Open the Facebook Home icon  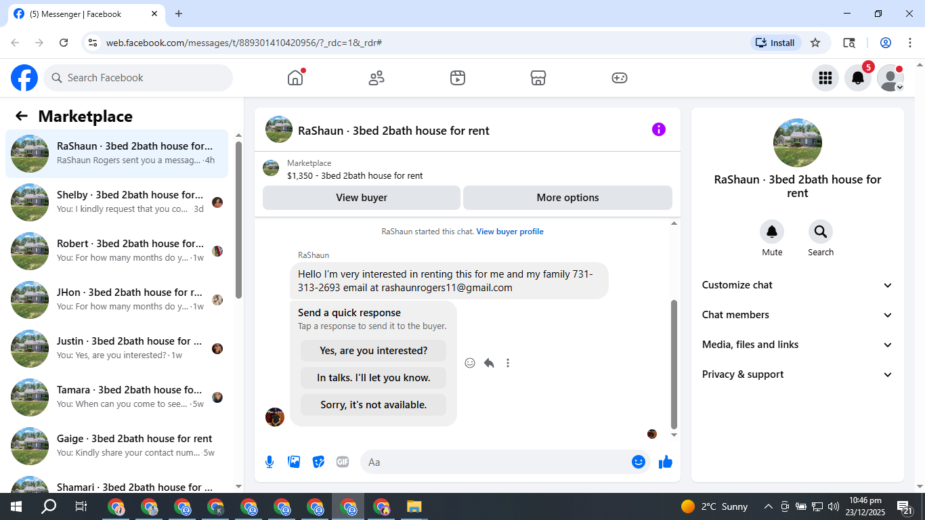(x=295, y=78)
